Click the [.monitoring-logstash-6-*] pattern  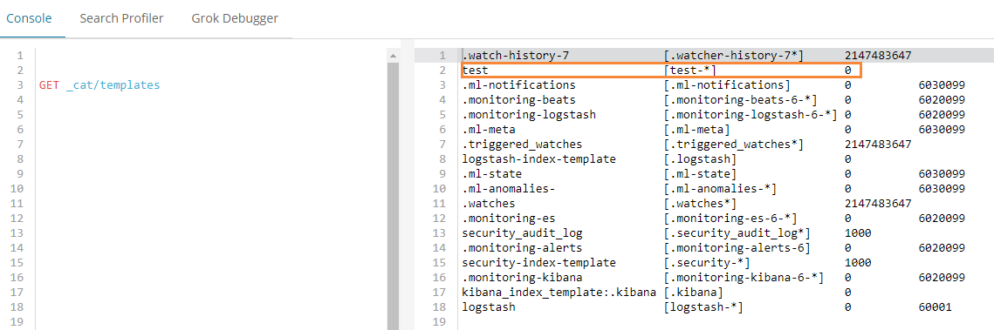[x=750, y=114]
